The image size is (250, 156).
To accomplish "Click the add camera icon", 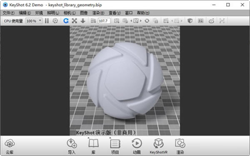I will [117, 21].
